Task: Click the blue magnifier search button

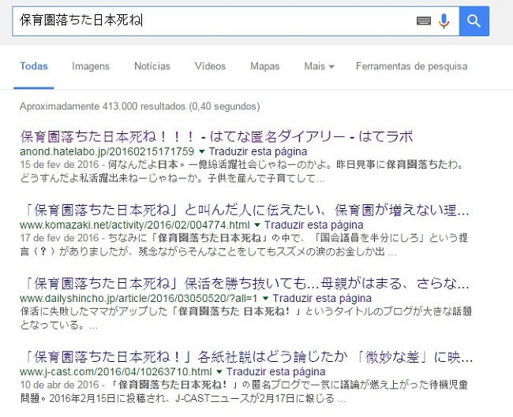Action: point(474,21)
